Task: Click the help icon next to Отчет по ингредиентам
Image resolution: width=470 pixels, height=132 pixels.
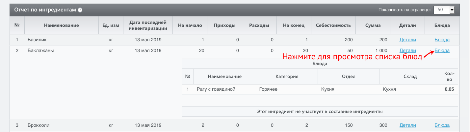Action: (80, 10)
